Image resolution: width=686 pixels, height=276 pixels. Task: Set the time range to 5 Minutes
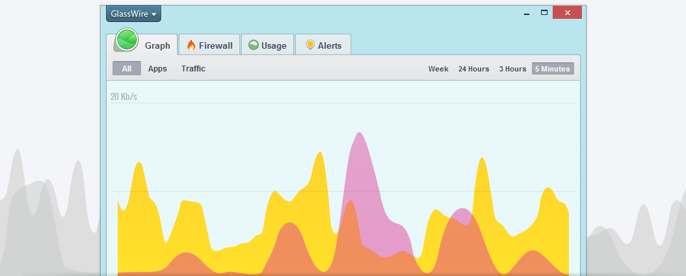pyautogui.click(x=553, y=69)
